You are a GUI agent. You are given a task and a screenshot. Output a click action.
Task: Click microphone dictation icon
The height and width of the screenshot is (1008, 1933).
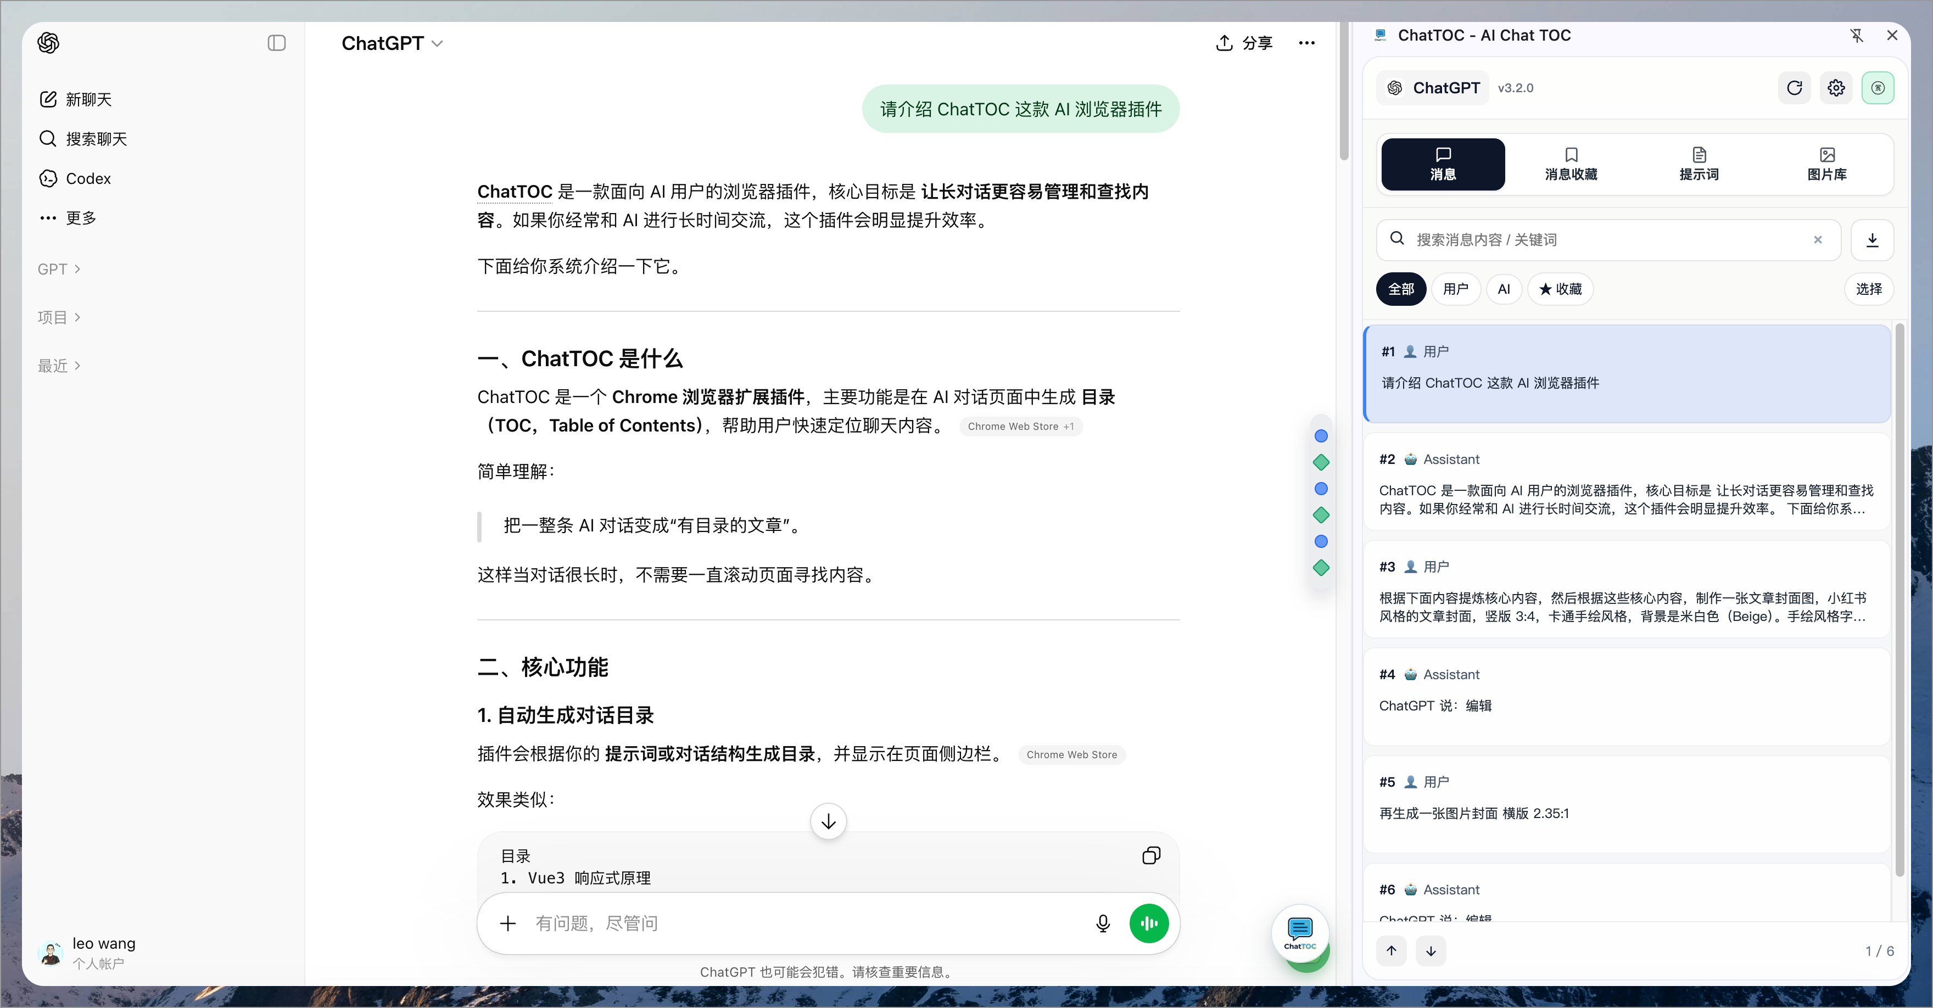click(x=1102, y=923)
